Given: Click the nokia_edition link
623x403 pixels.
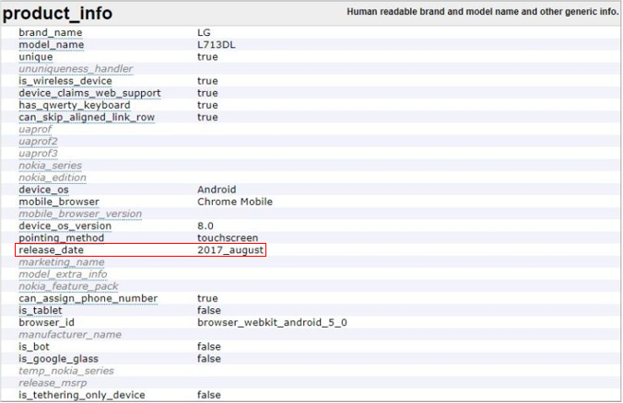Looking at the screenshot, I should pos(53,178).
